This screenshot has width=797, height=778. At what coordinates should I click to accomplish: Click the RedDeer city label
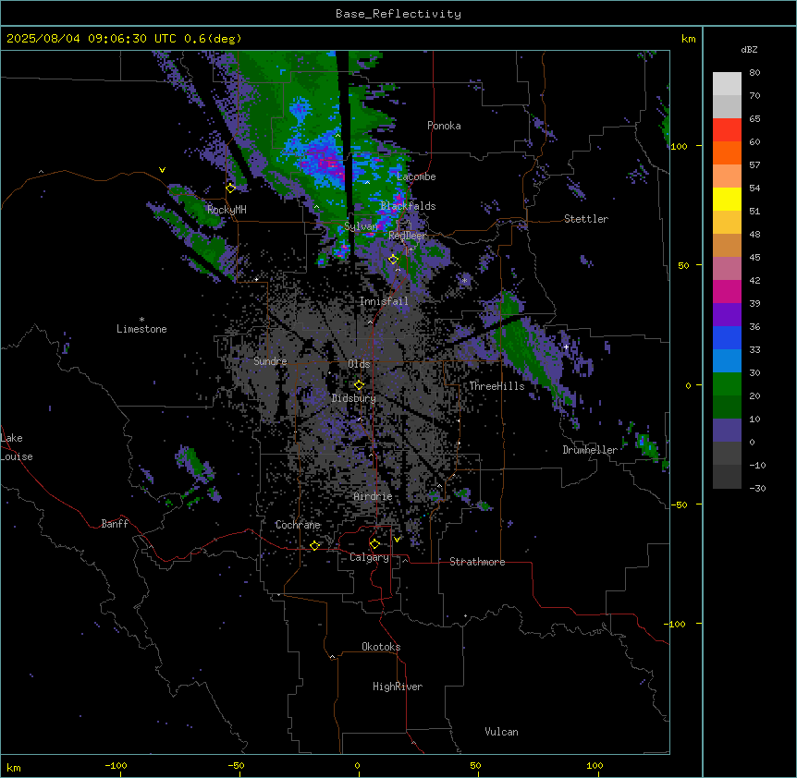[407, 236]
